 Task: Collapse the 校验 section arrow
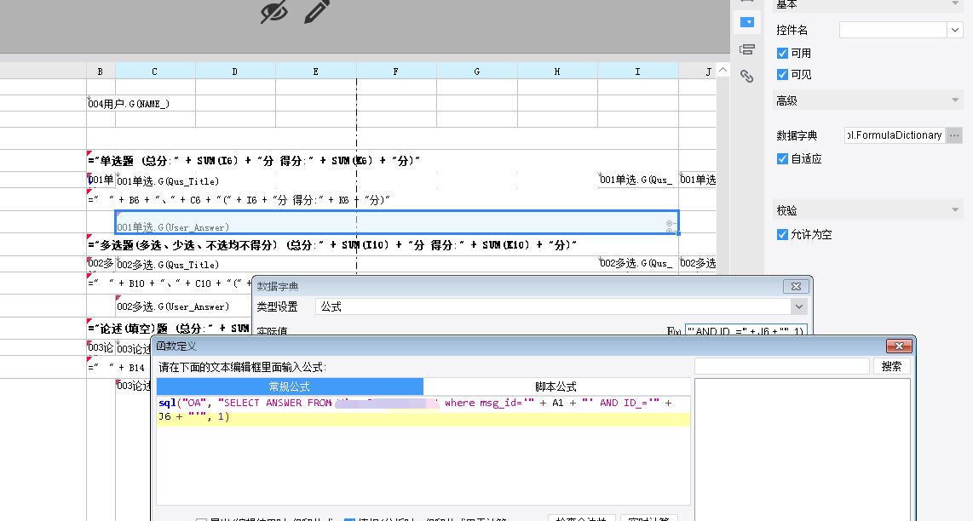(955, 210)
